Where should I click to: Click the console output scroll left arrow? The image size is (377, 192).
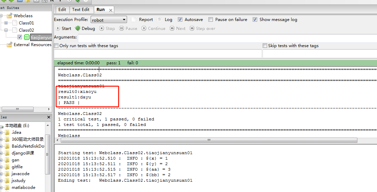[x=57, y=140]
